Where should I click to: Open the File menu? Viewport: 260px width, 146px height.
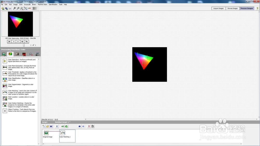coord(2,4)
